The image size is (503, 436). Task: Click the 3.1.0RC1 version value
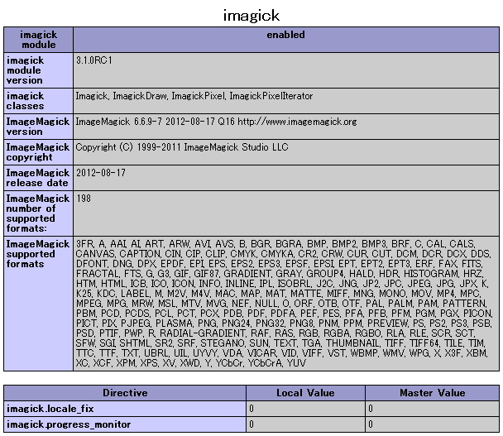tap(94, 60)
